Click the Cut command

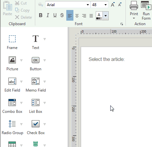(21, 3)
